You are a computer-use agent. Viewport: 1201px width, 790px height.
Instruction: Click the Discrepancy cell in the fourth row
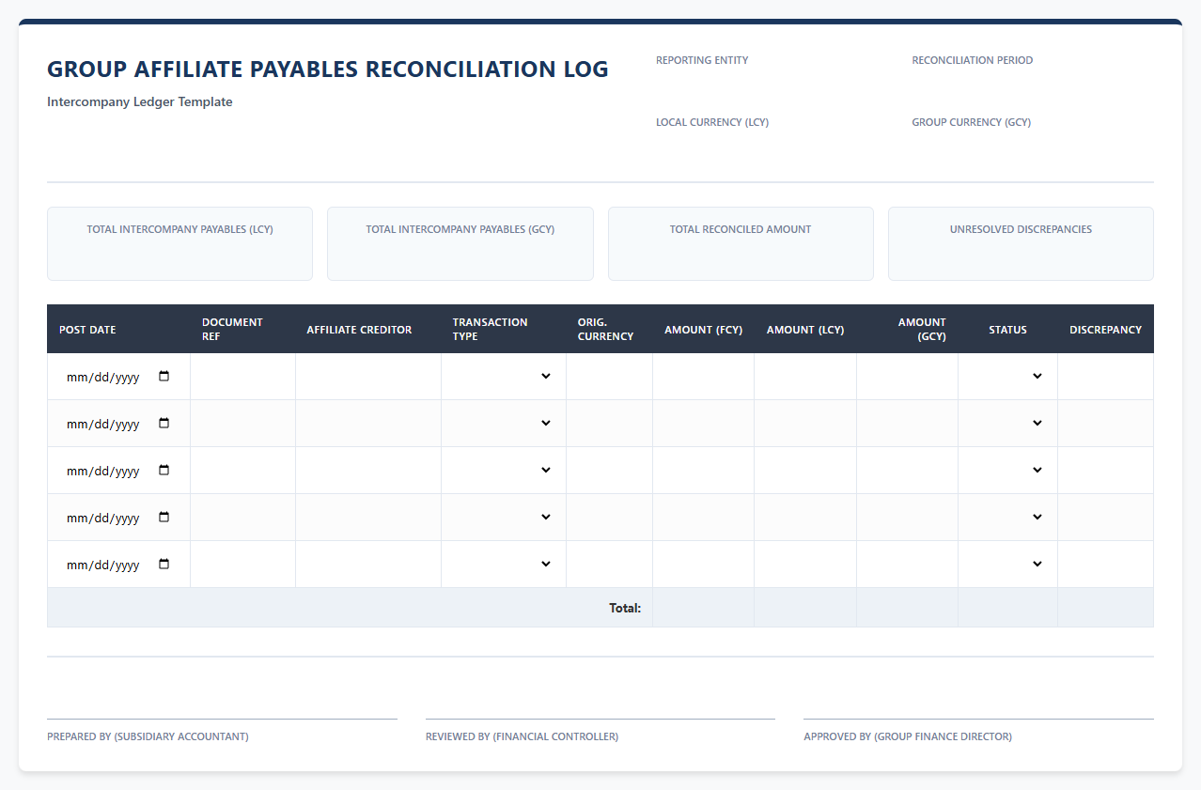1105,517
